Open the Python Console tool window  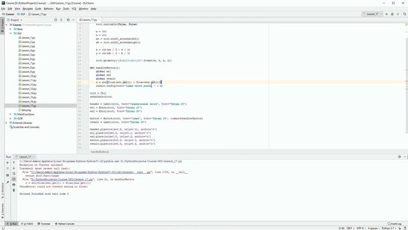pyautogui.click(x=64, y=224)
